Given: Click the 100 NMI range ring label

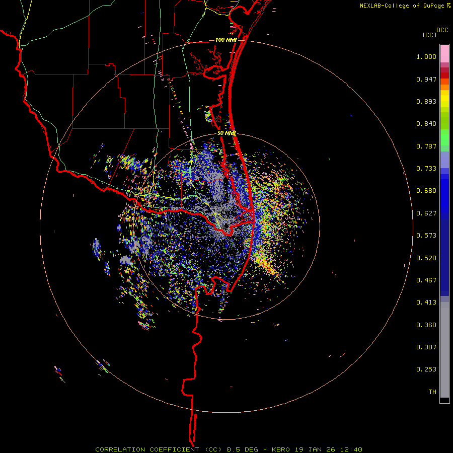Looking at the screenshot, I should pos(226,40).
